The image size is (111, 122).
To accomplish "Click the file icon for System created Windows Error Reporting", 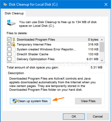I will click(x=14, y=49).
